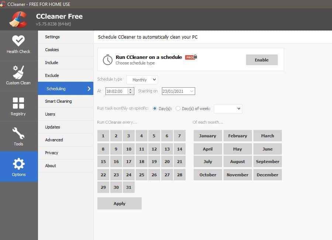
Task: Toggle the March month button
Action: point(268,135)
